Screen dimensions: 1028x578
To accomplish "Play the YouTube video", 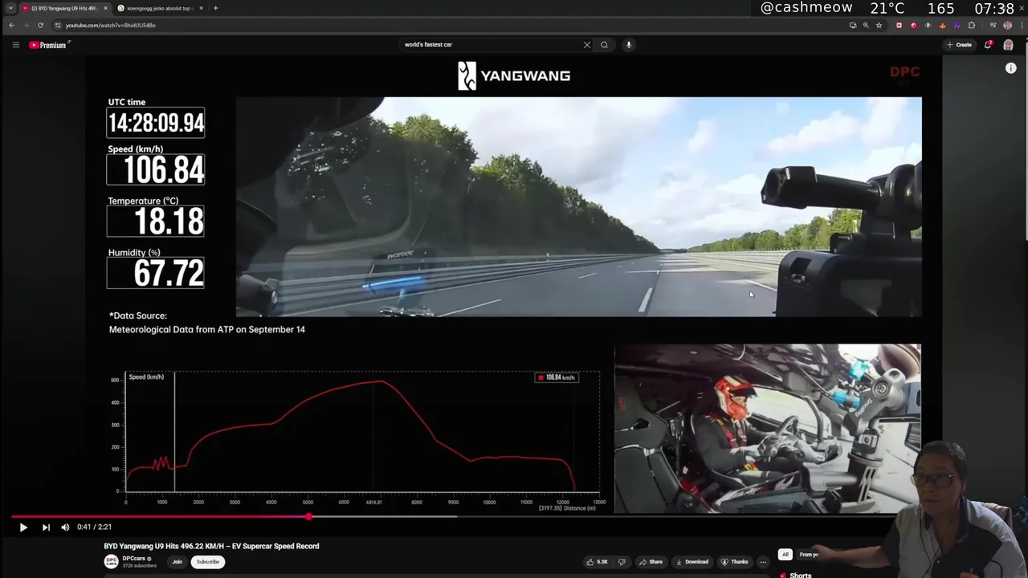I will 22,527.
